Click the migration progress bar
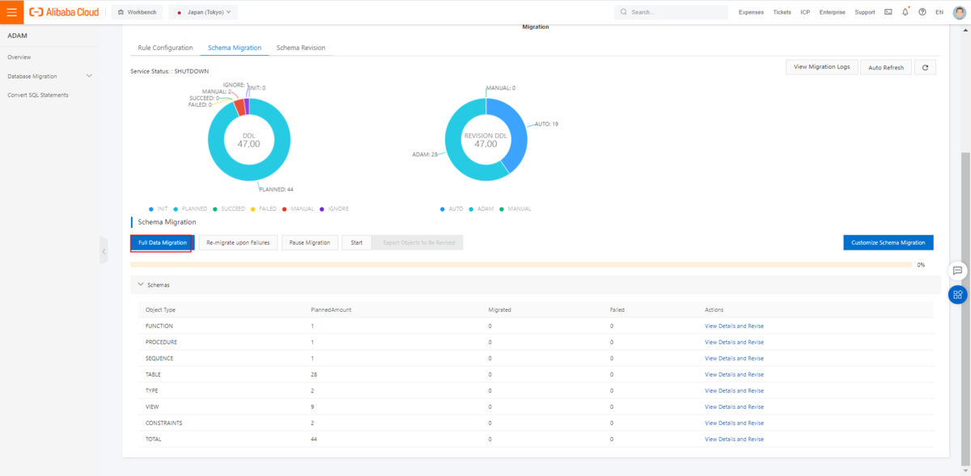This screenshot has width=971, height=476. coord(520,264)
